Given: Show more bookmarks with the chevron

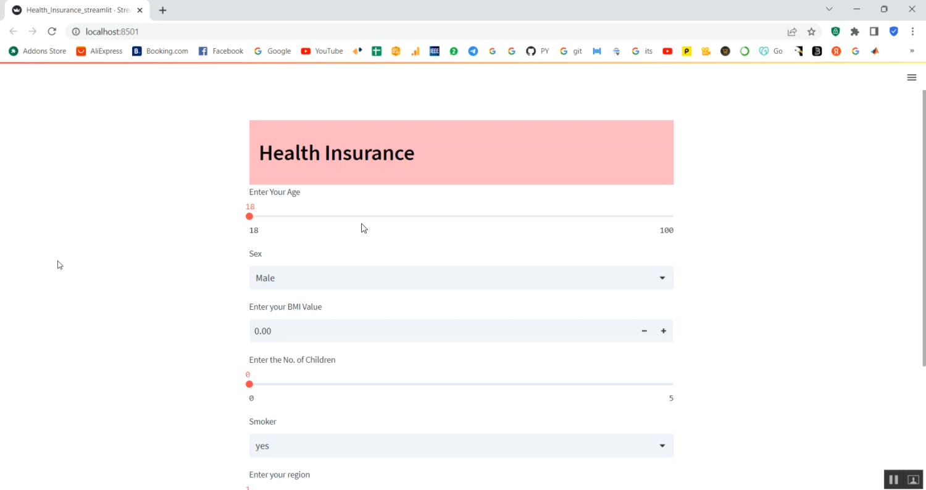Looking at the screenshot, I should 911,51.
